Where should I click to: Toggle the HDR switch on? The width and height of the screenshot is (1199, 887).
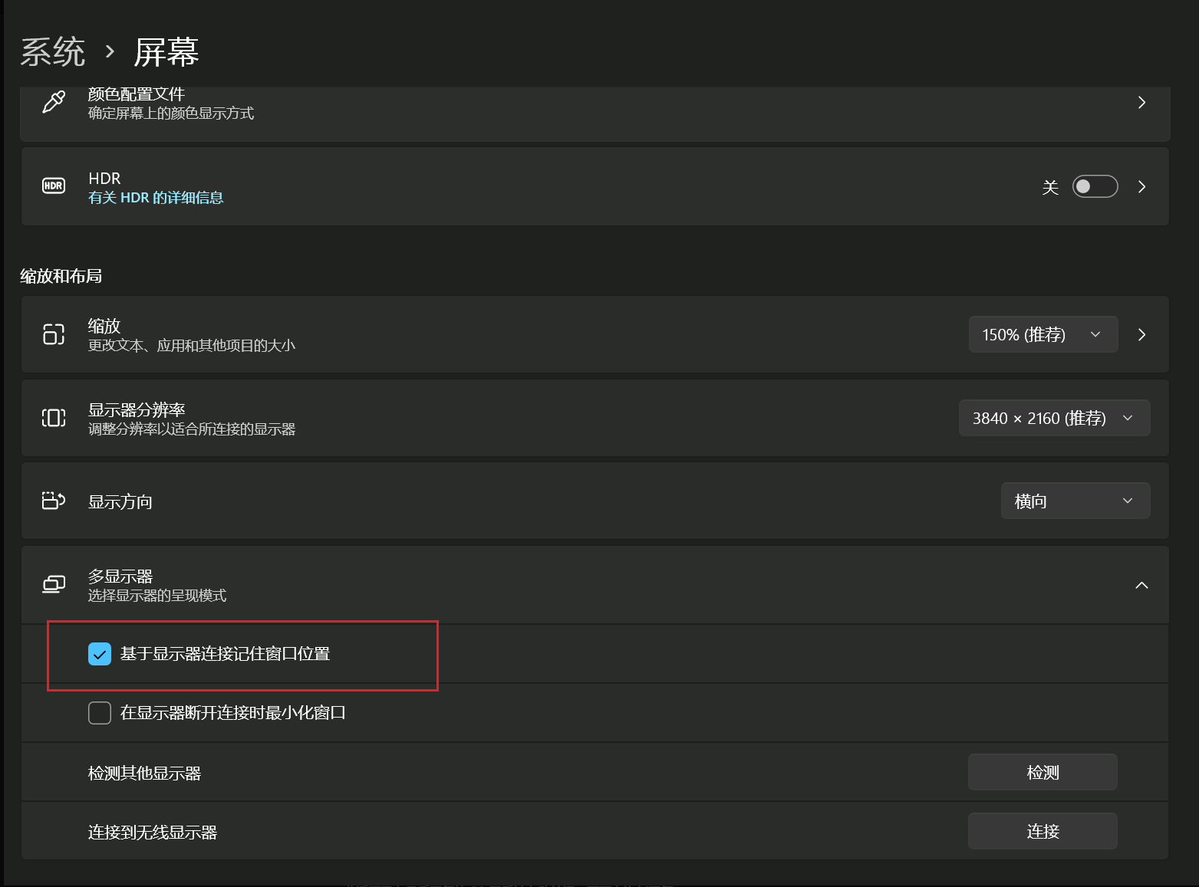1095,186
